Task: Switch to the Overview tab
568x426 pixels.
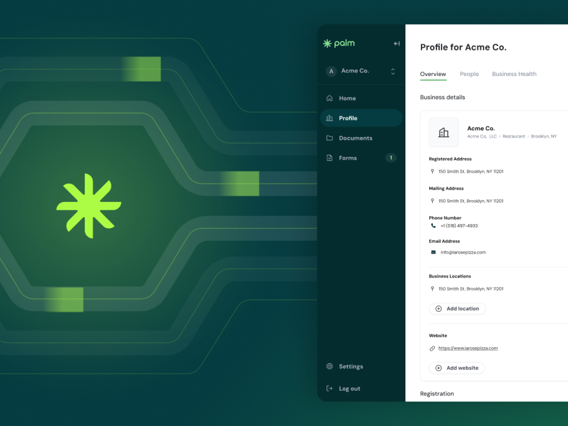Action: click(x=433, y=74)
